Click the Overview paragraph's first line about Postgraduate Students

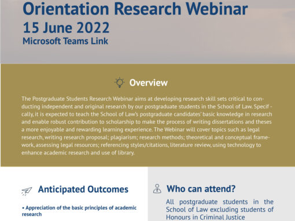[x=142, y=99]
